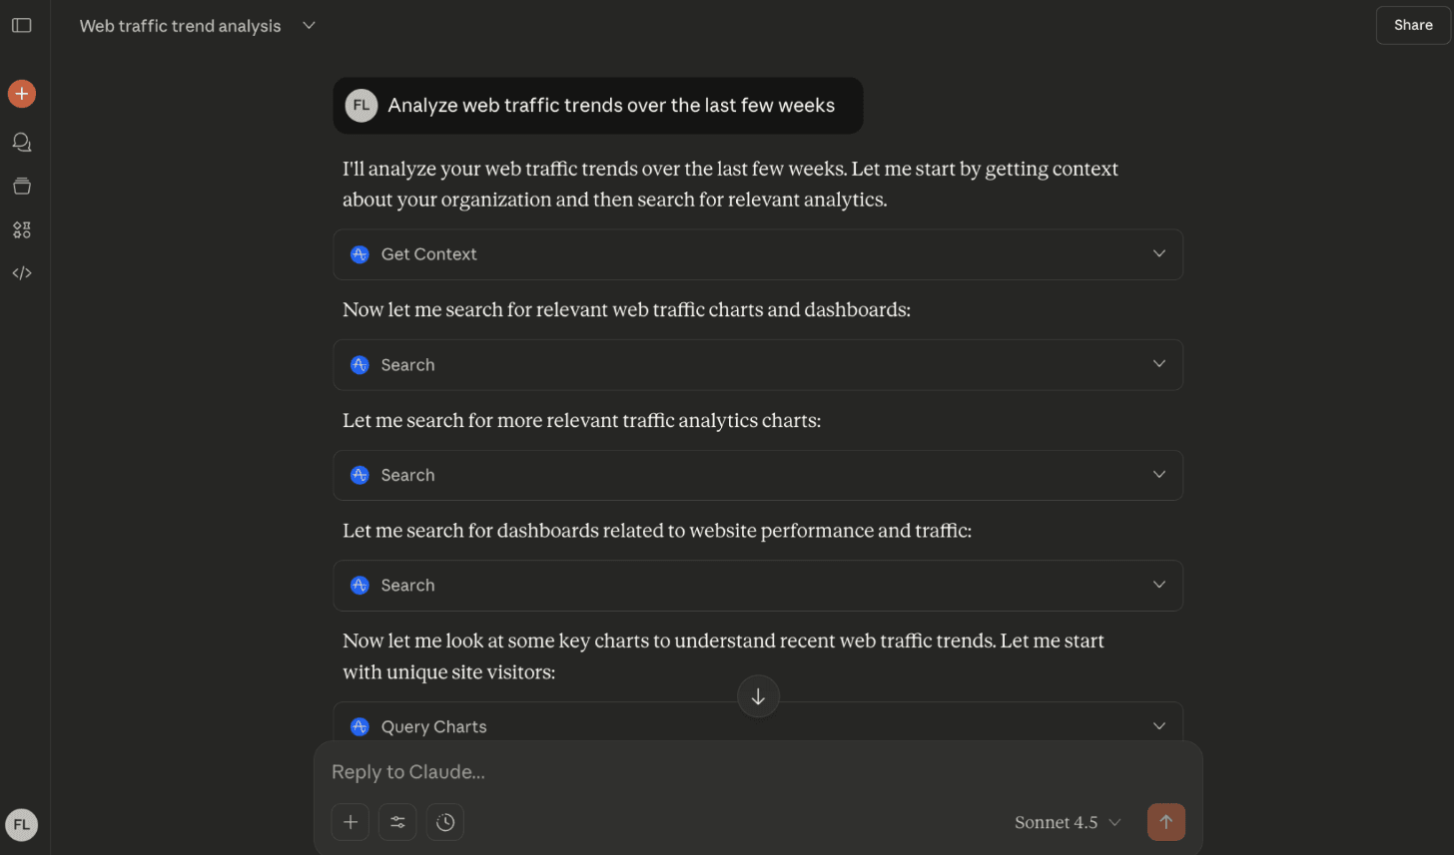Open the Code icon in sidebar

(22, 272)
